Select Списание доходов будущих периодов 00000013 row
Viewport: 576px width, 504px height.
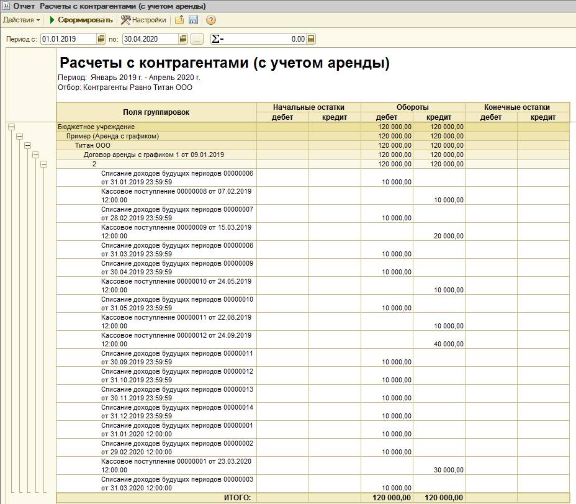313,394
